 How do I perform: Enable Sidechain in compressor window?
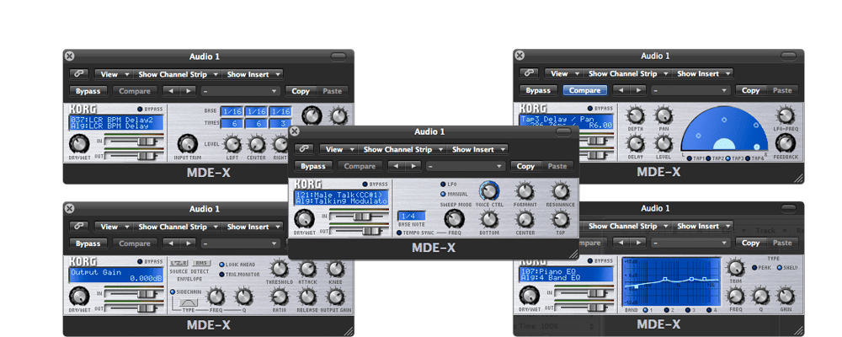coord(173,292)
